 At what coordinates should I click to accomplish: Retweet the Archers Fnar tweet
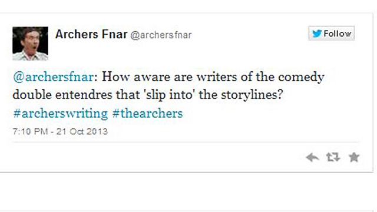click(x=333, y=157)
